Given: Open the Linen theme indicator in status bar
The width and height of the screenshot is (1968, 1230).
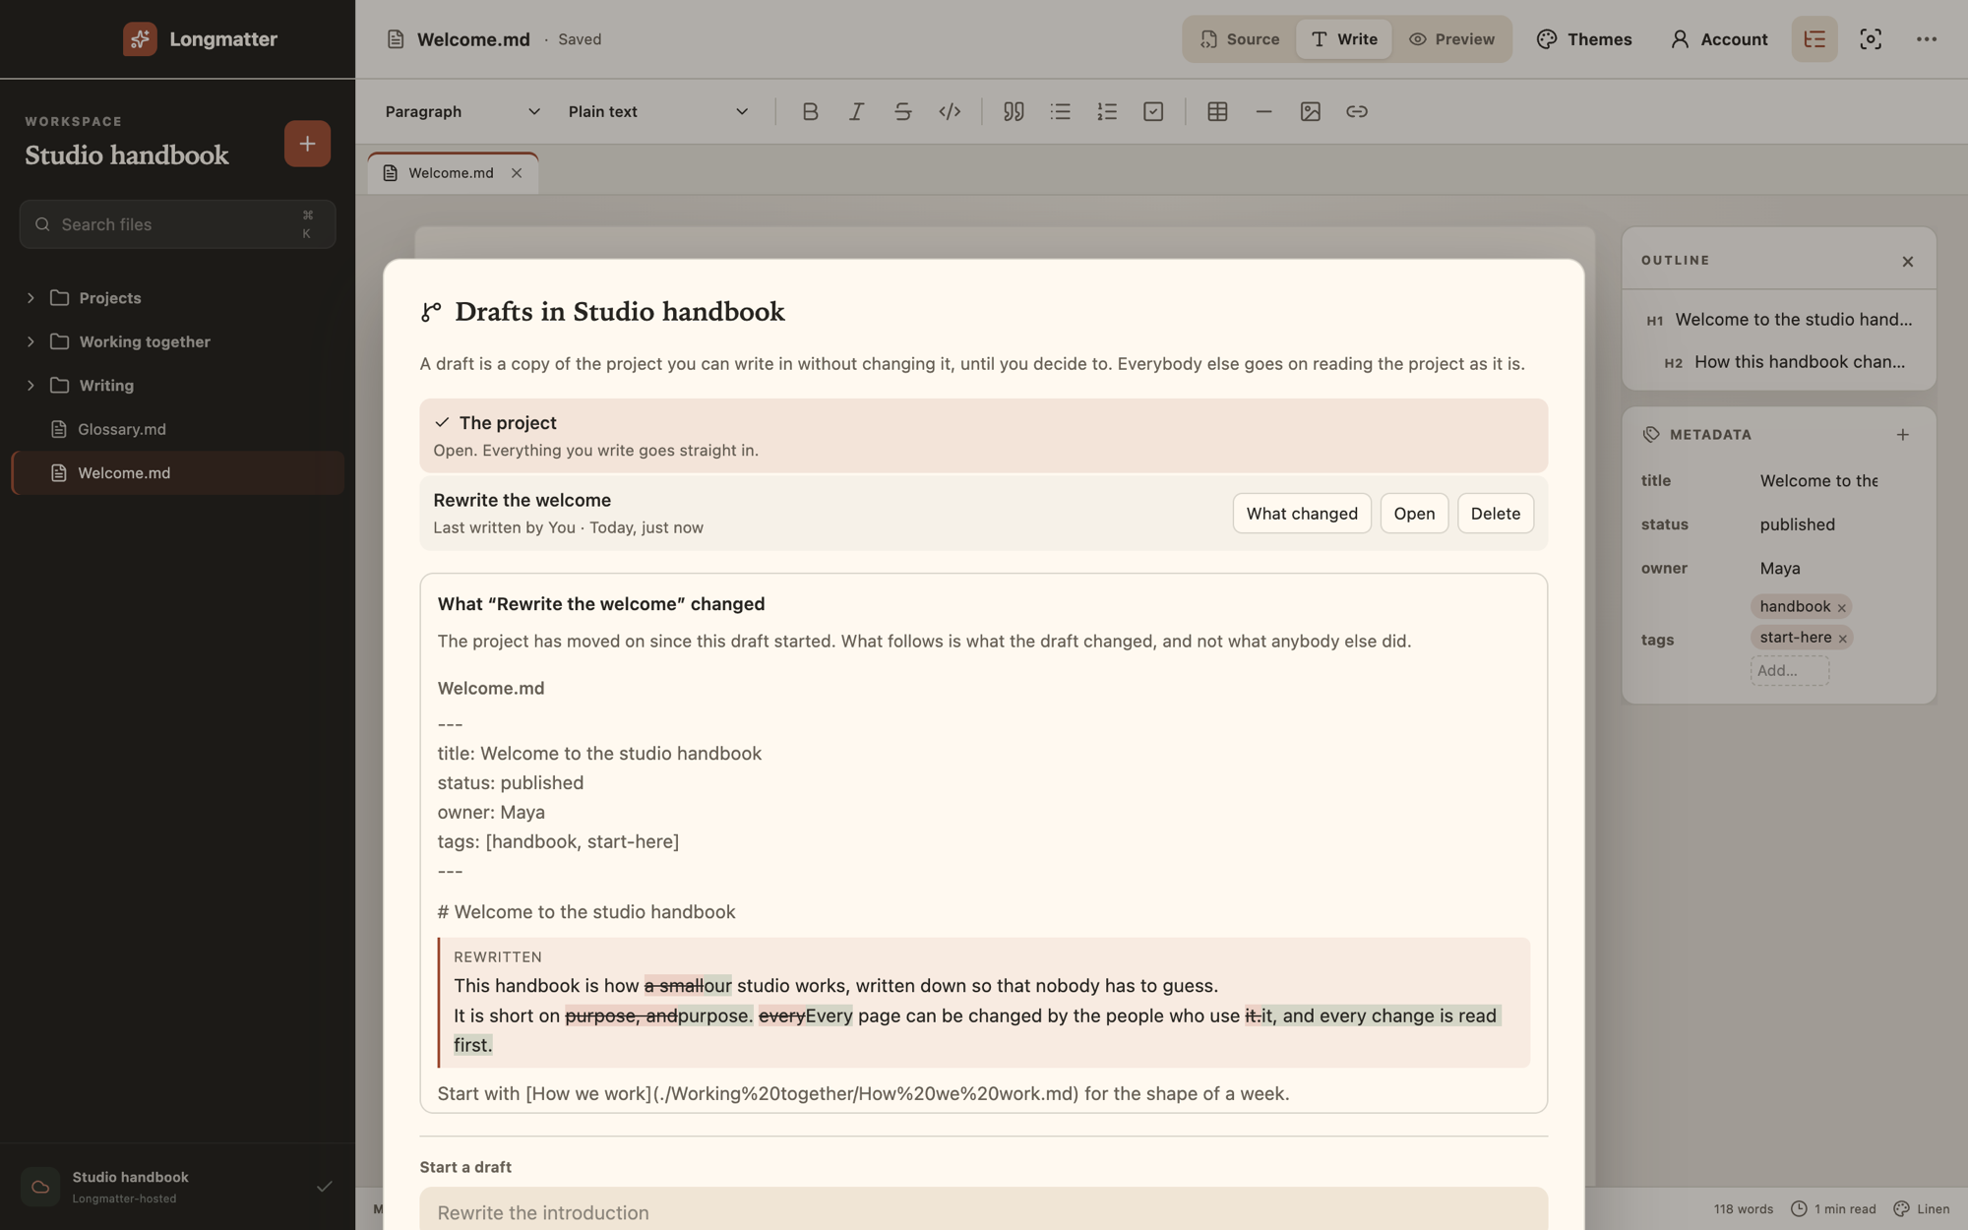Looking at the screenshot, I should pyautogui.click(x=1922, y=1208).
